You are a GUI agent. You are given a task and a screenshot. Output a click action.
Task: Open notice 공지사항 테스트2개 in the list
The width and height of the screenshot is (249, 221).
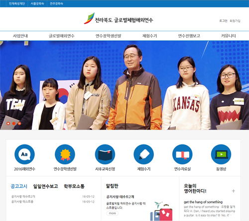coord(23,197)
